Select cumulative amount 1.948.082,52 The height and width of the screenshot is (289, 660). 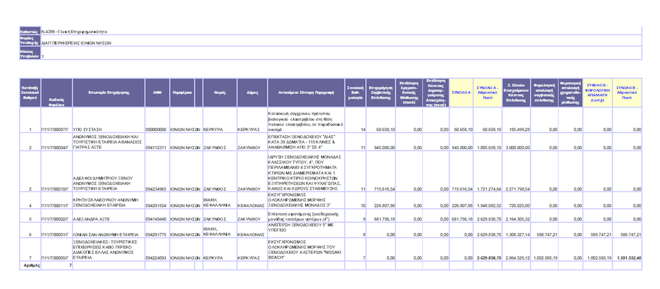pyautogui.click(x=489, y=207)
